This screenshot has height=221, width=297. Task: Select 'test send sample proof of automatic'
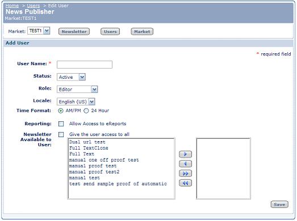121,184
